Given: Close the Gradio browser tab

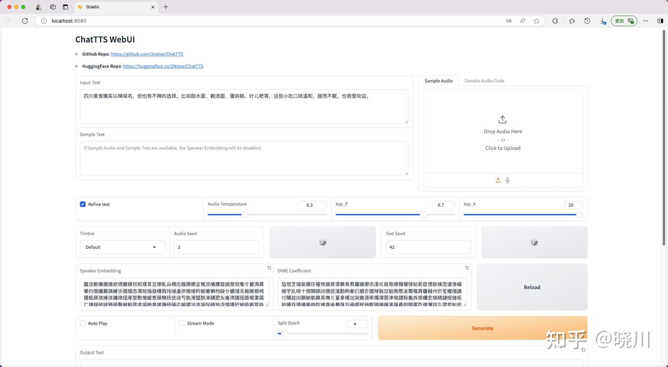Looking at the screenshot, I should point(153,7).
